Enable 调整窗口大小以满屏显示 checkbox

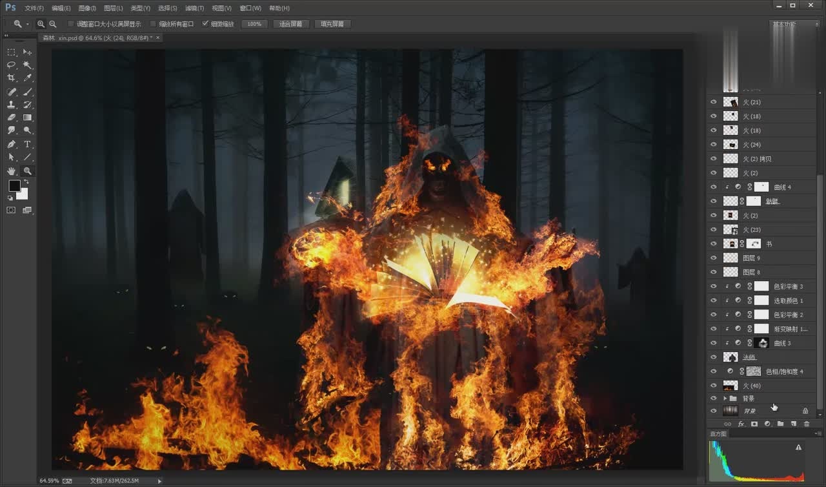tap(71, 24)
